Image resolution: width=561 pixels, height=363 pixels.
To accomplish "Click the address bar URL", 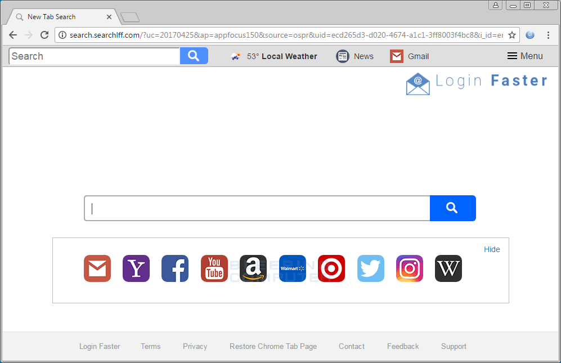I will (286, 35).
